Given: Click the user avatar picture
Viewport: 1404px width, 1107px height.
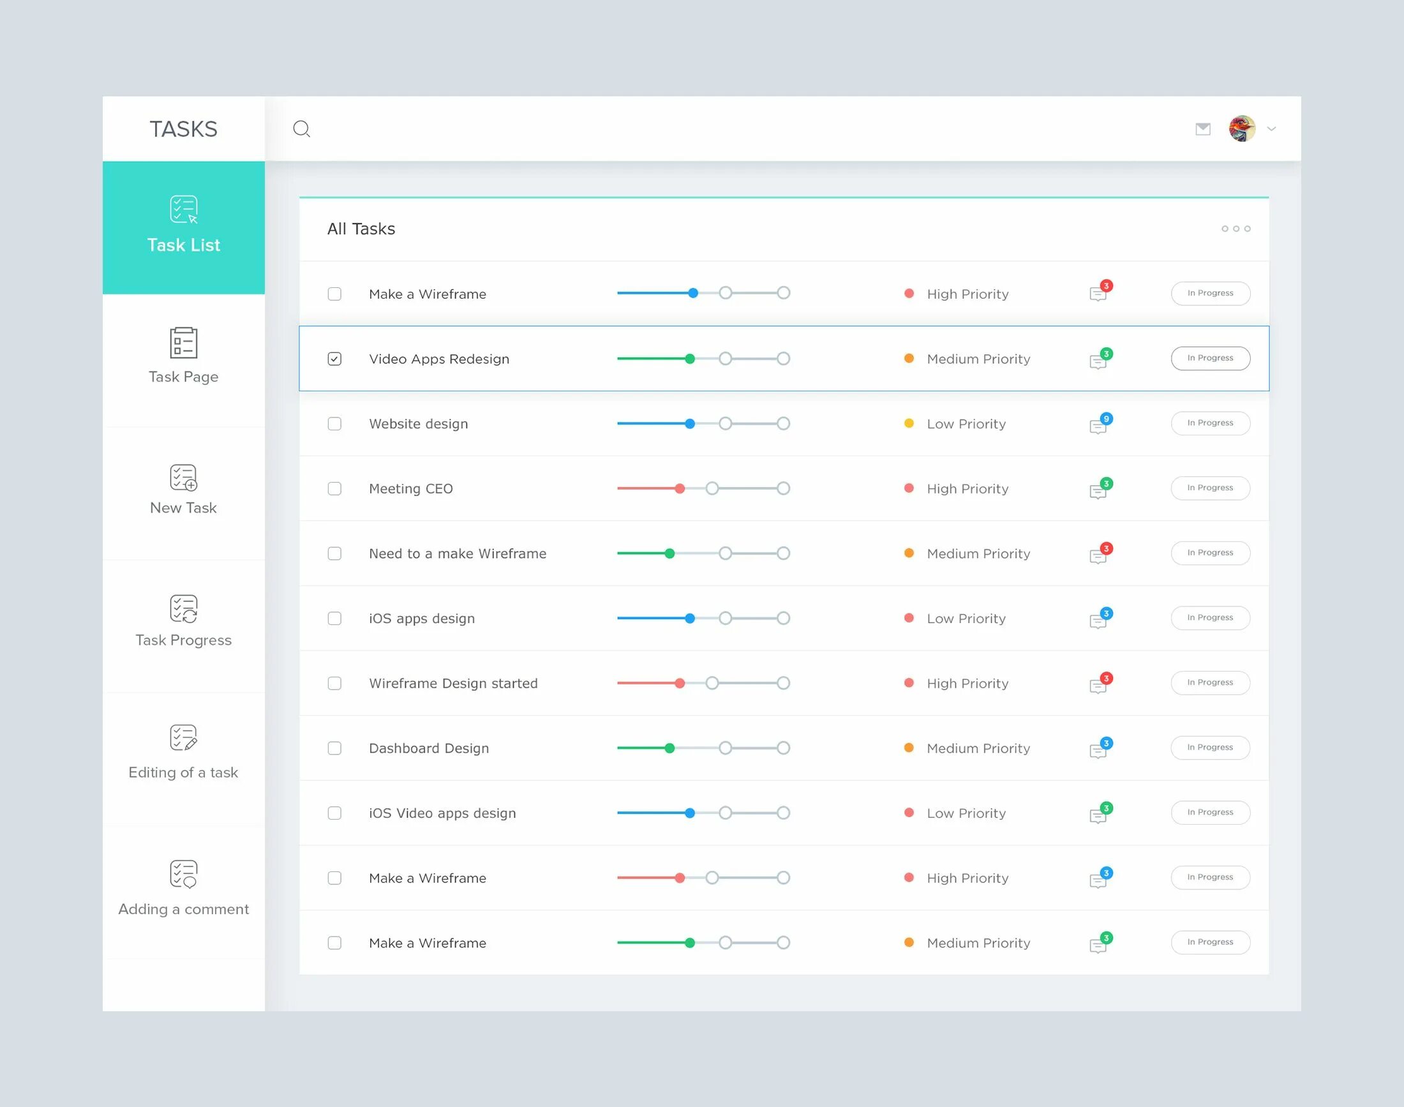Looking at the screenshot, I should tap(1241, 128).
